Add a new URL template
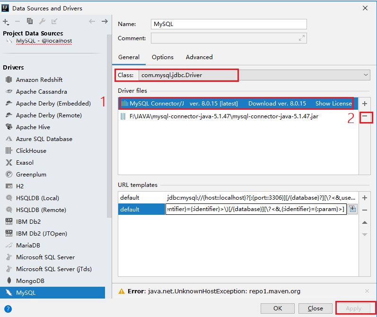This screenshot has height=317, width=377. click(x=365, y=198)
